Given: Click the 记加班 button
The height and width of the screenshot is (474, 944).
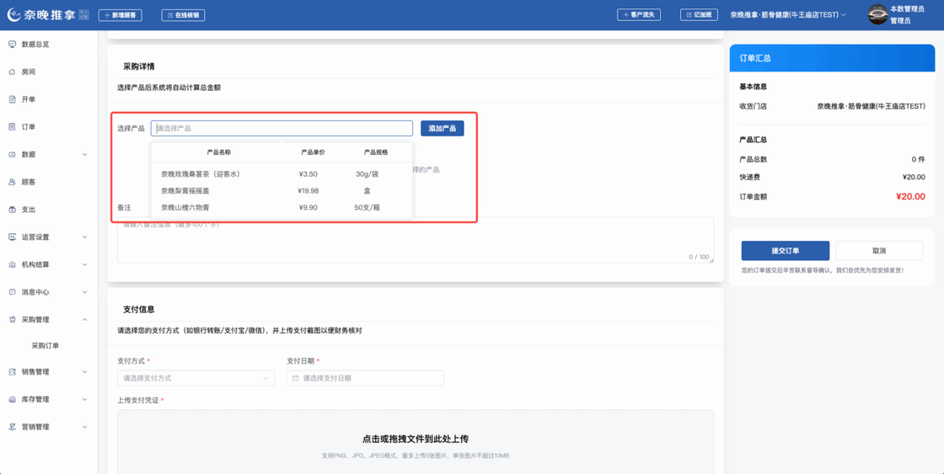Looking at the screenshot, I should pos(699,14).
